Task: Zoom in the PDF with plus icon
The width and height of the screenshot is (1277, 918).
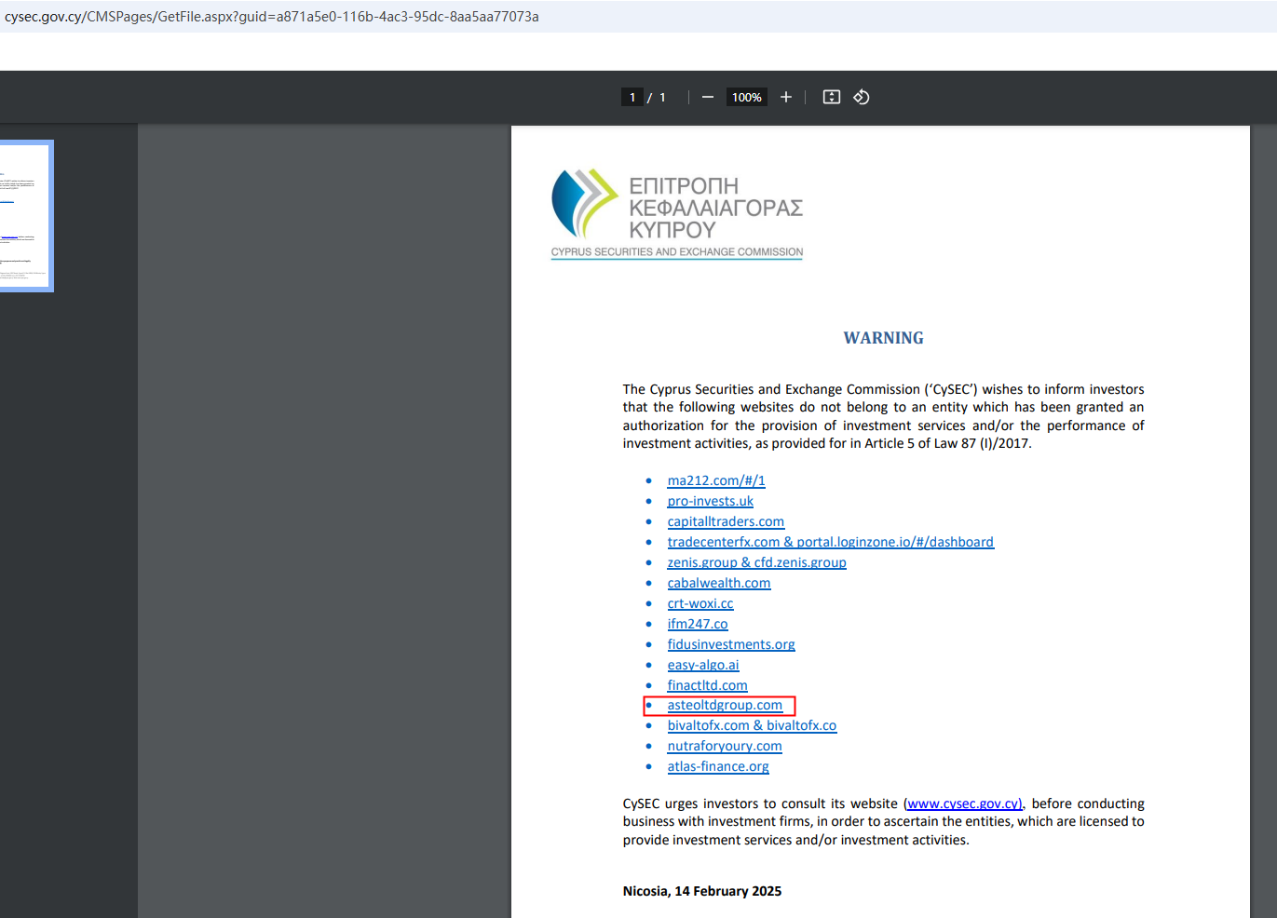Action: click(x=786, y=97)
